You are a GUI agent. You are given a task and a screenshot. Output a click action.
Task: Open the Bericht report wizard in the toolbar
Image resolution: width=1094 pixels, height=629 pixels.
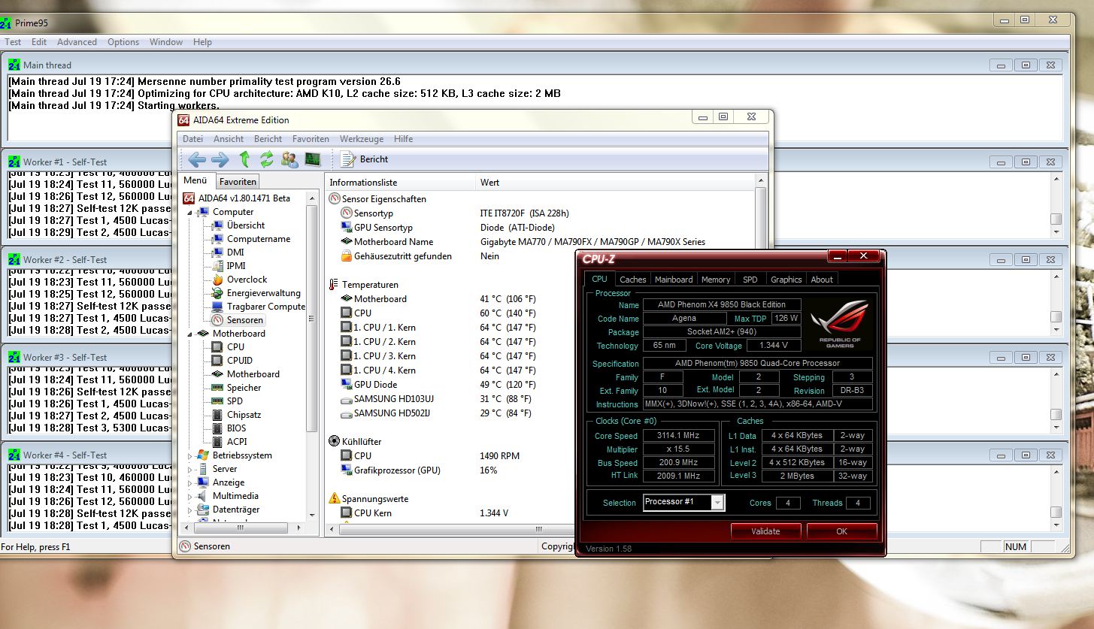click(x=365, y=159)
